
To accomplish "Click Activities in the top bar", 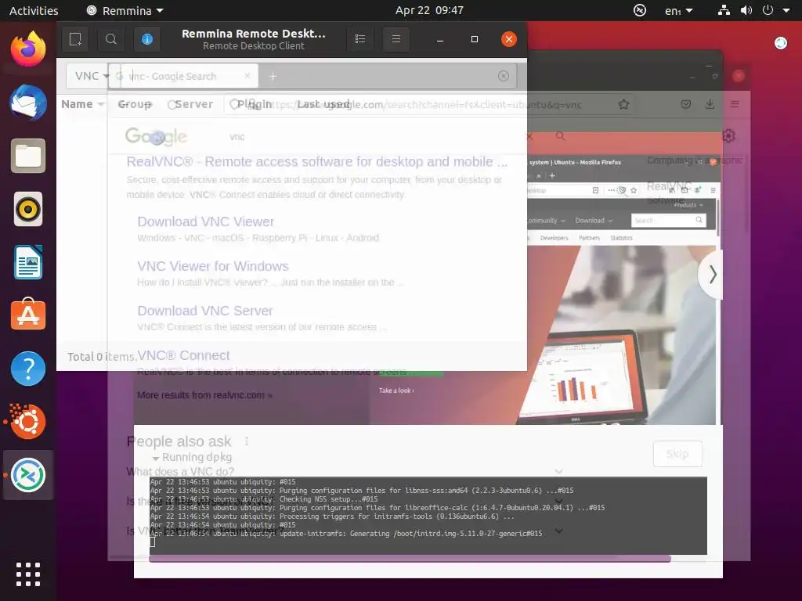I will (34, 10).
